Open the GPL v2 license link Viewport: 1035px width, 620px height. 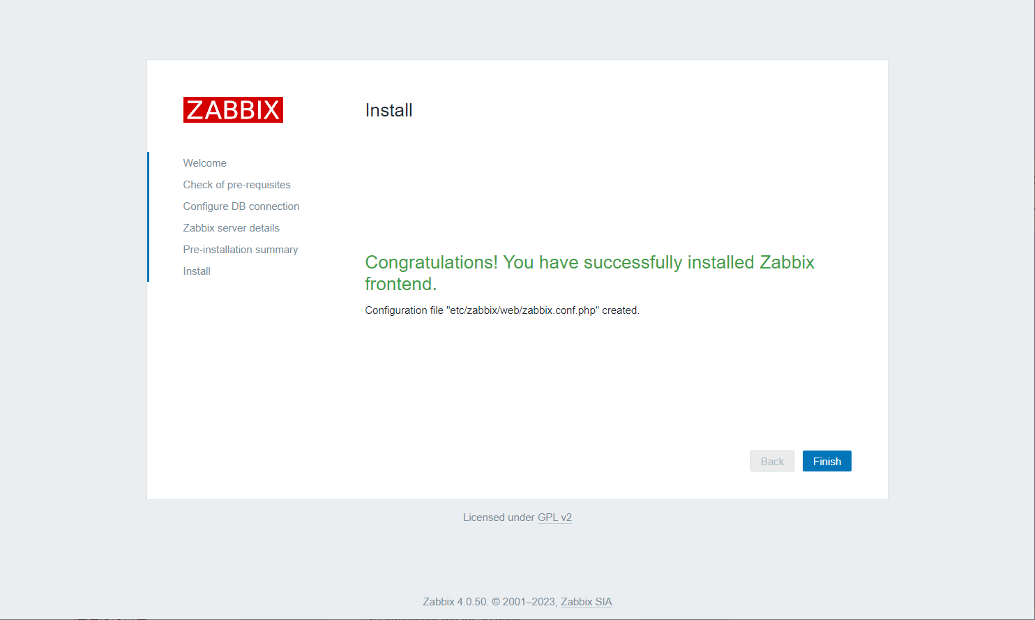[554, 517]
